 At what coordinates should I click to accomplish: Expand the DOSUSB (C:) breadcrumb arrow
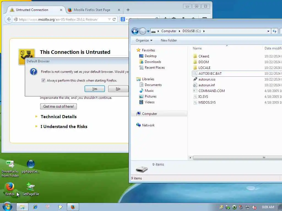coord(204,31)
